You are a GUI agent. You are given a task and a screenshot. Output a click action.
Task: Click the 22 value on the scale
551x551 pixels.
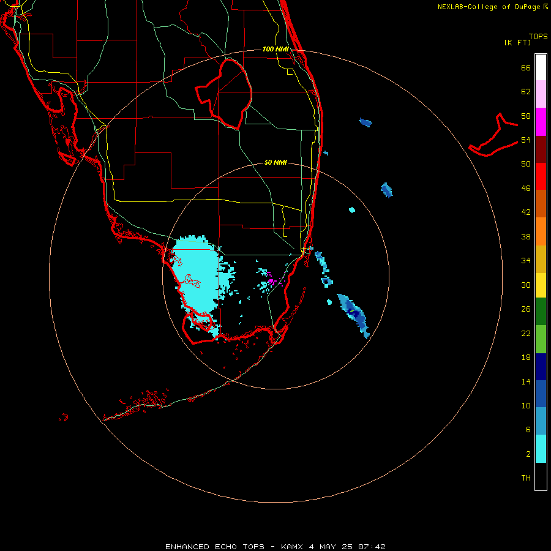click(526, 333)
